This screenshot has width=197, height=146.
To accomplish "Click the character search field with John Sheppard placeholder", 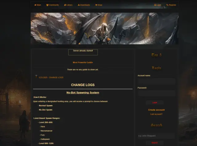I will pos(156,136).
